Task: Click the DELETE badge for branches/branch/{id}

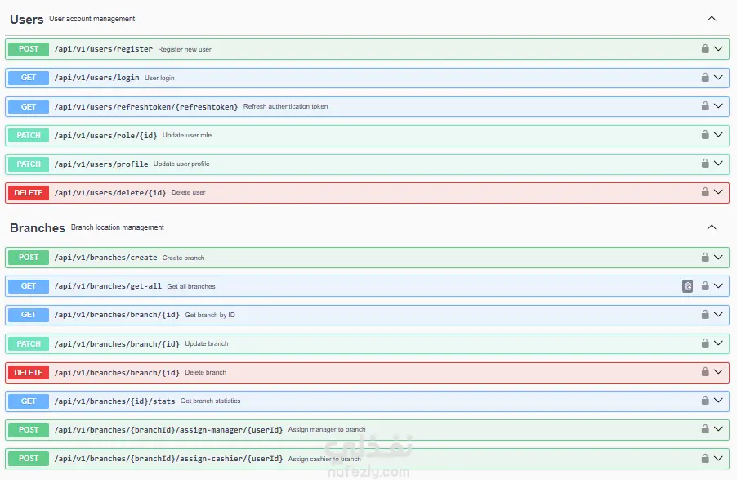Action: pyautogui.click(x=29, y=372)
